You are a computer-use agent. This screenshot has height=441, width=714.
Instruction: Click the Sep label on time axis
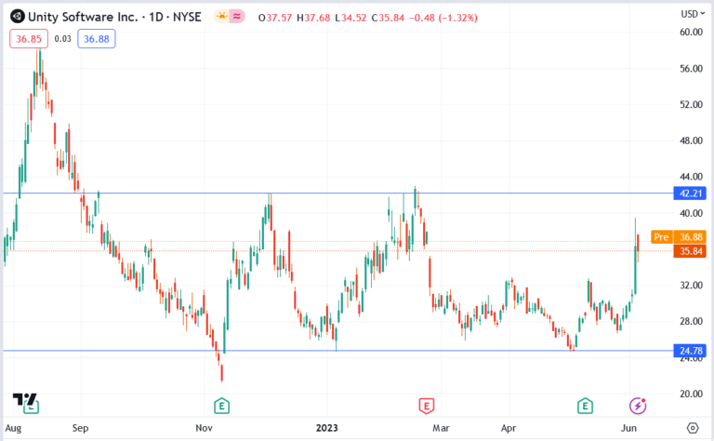tap(80, 429)
